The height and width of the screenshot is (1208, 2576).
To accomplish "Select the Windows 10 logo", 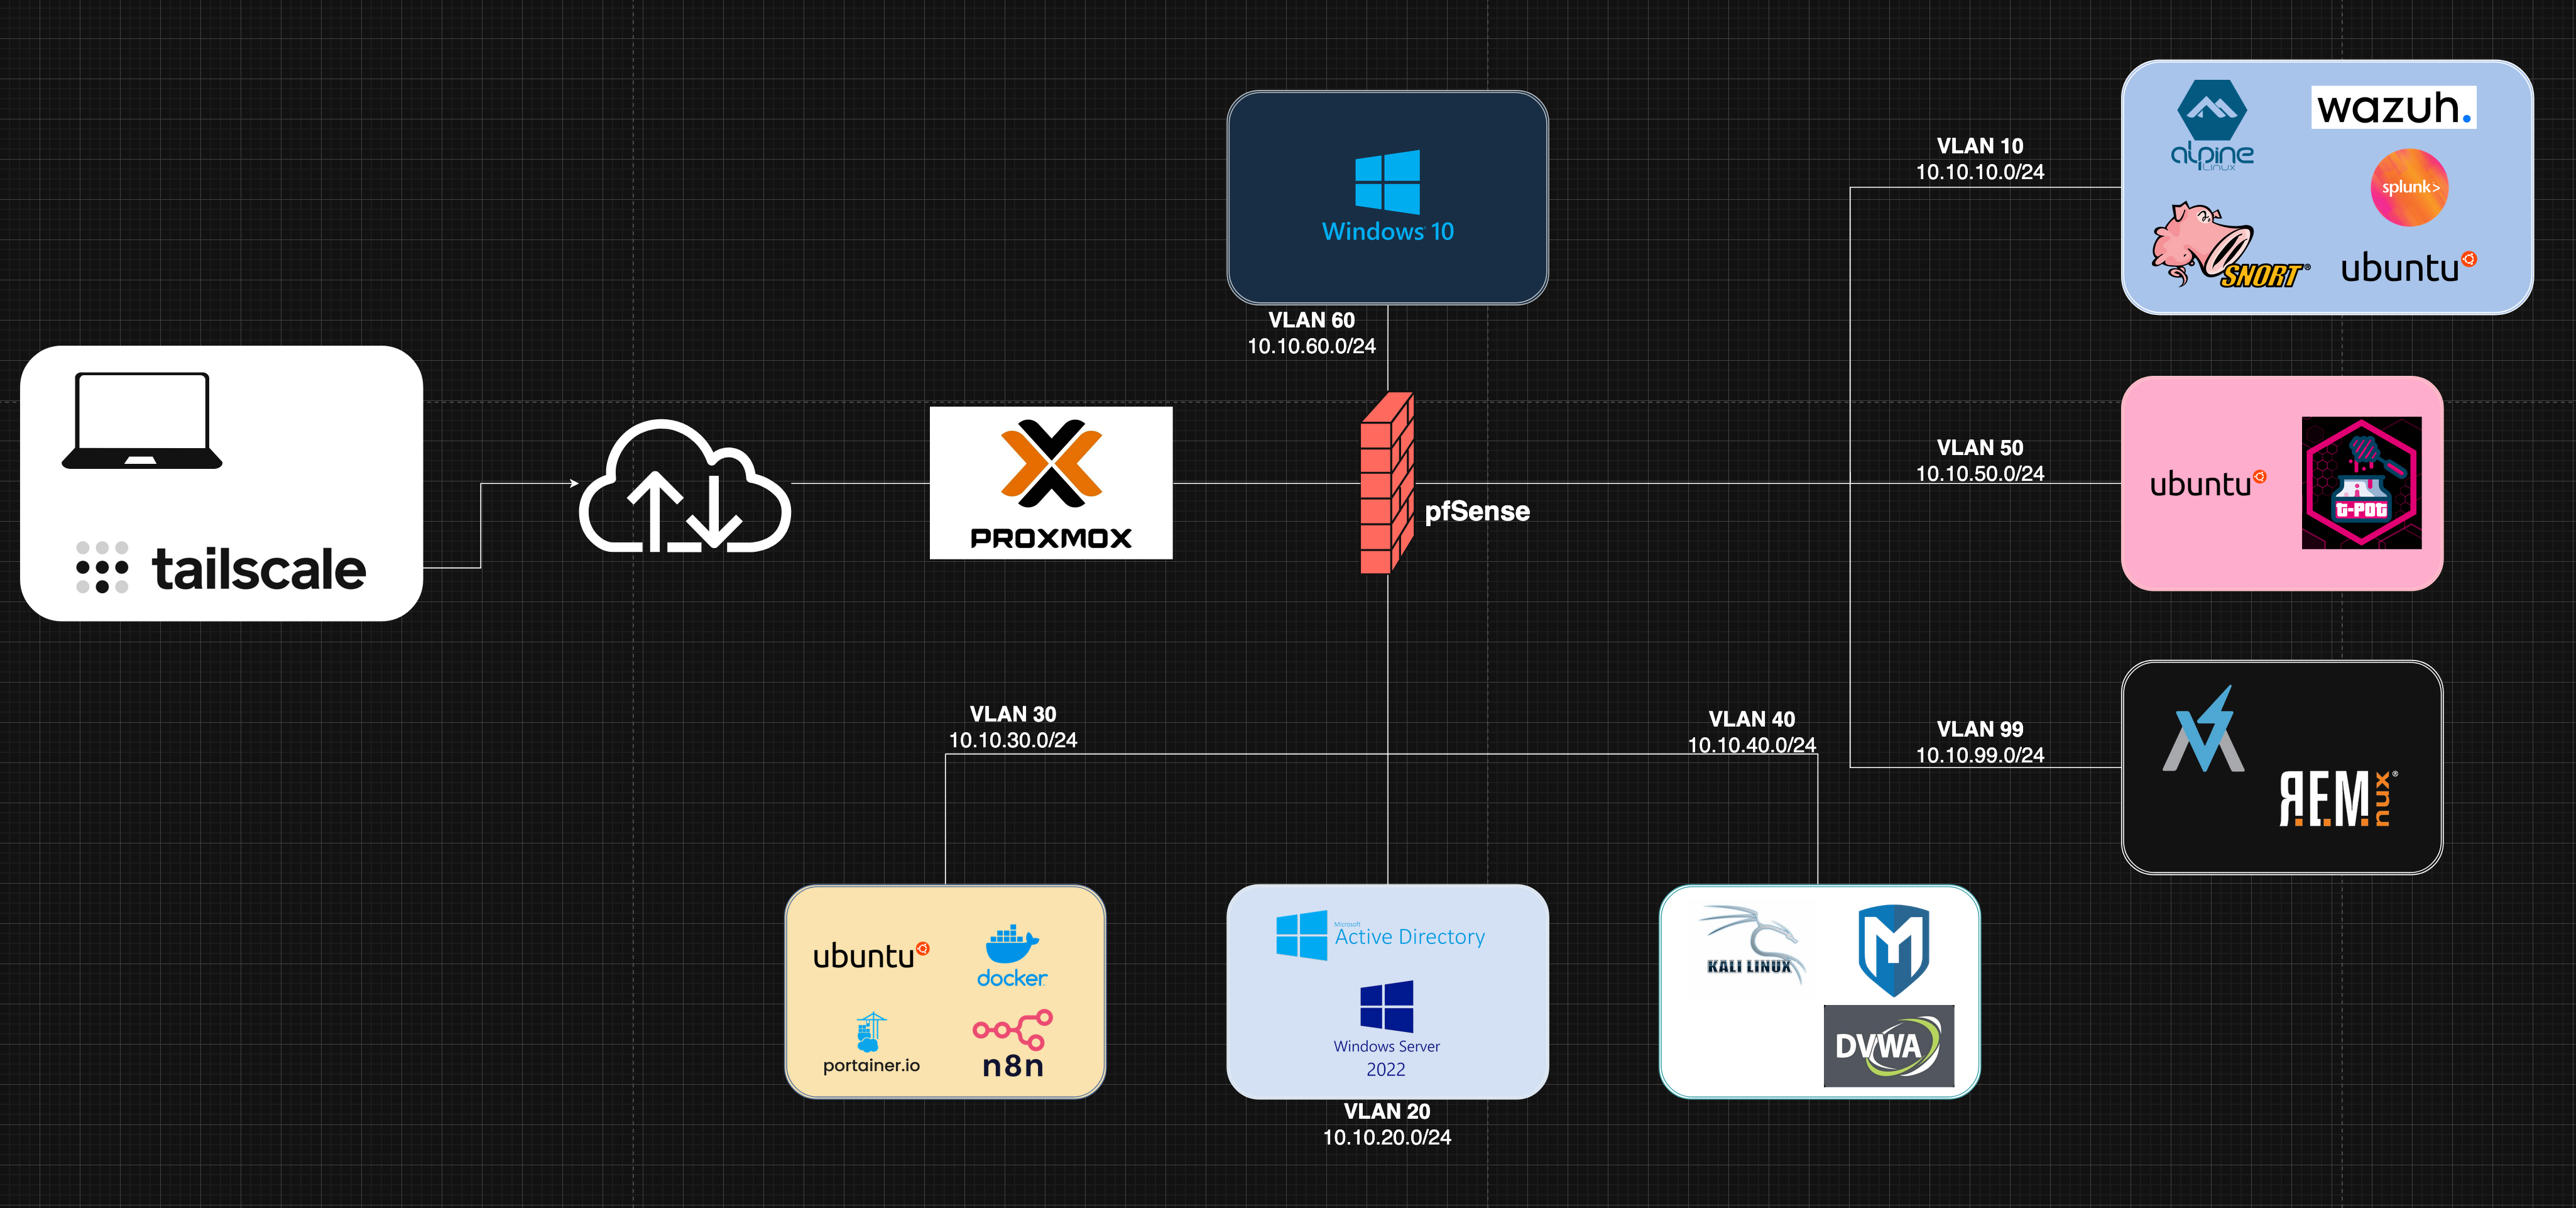I will (x=1388, y=197).
